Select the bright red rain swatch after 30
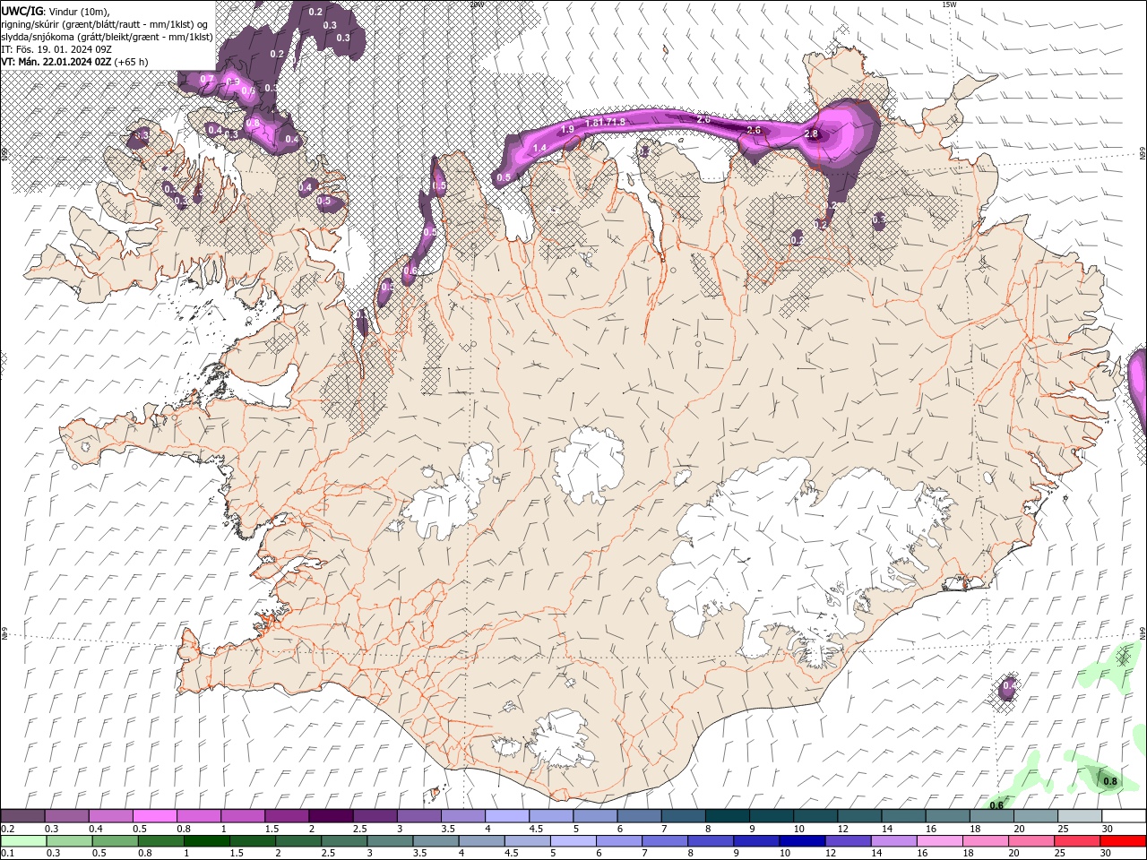1147x860 pixels. click(1123, 841)
